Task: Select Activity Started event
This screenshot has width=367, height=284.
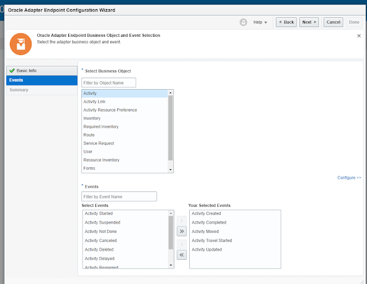Action: click(x=125, y=213)
